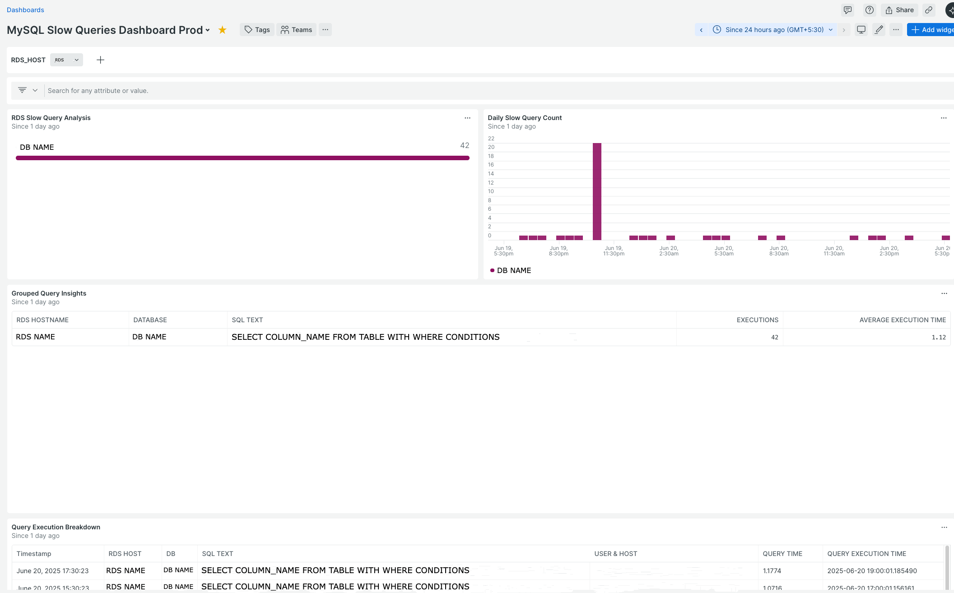Sort by AVERAGE EXECUTION TIME column header
Image resolution: width=954 pixels, height=593 pixels.
(902, 320)
